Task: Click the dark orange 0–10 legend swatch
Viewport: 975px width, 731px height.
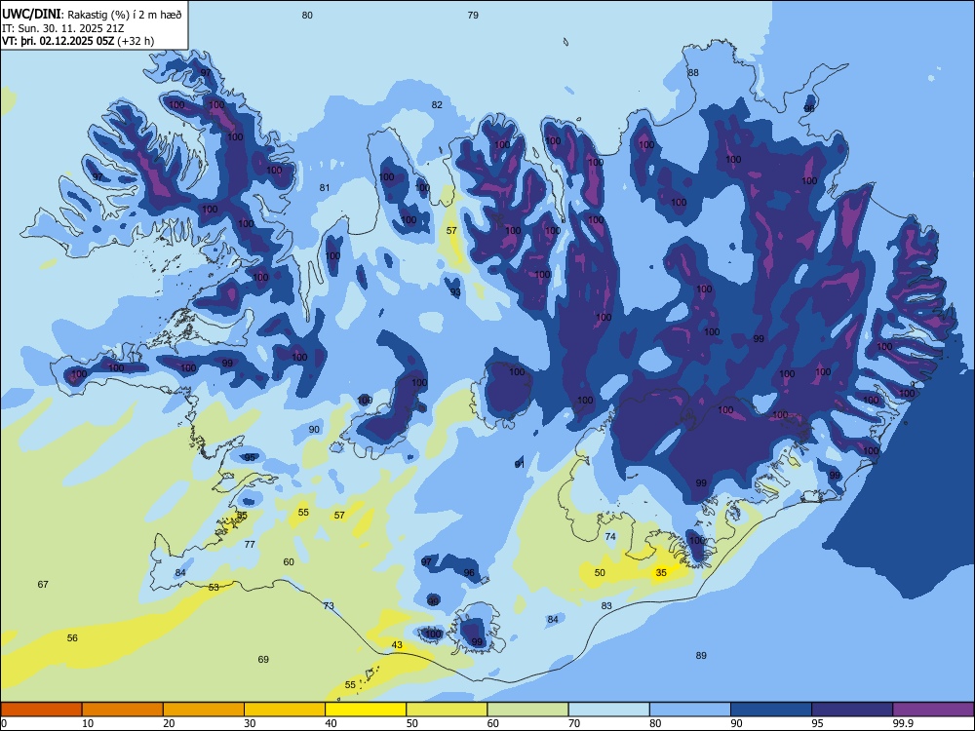Action: pos(41,710)
